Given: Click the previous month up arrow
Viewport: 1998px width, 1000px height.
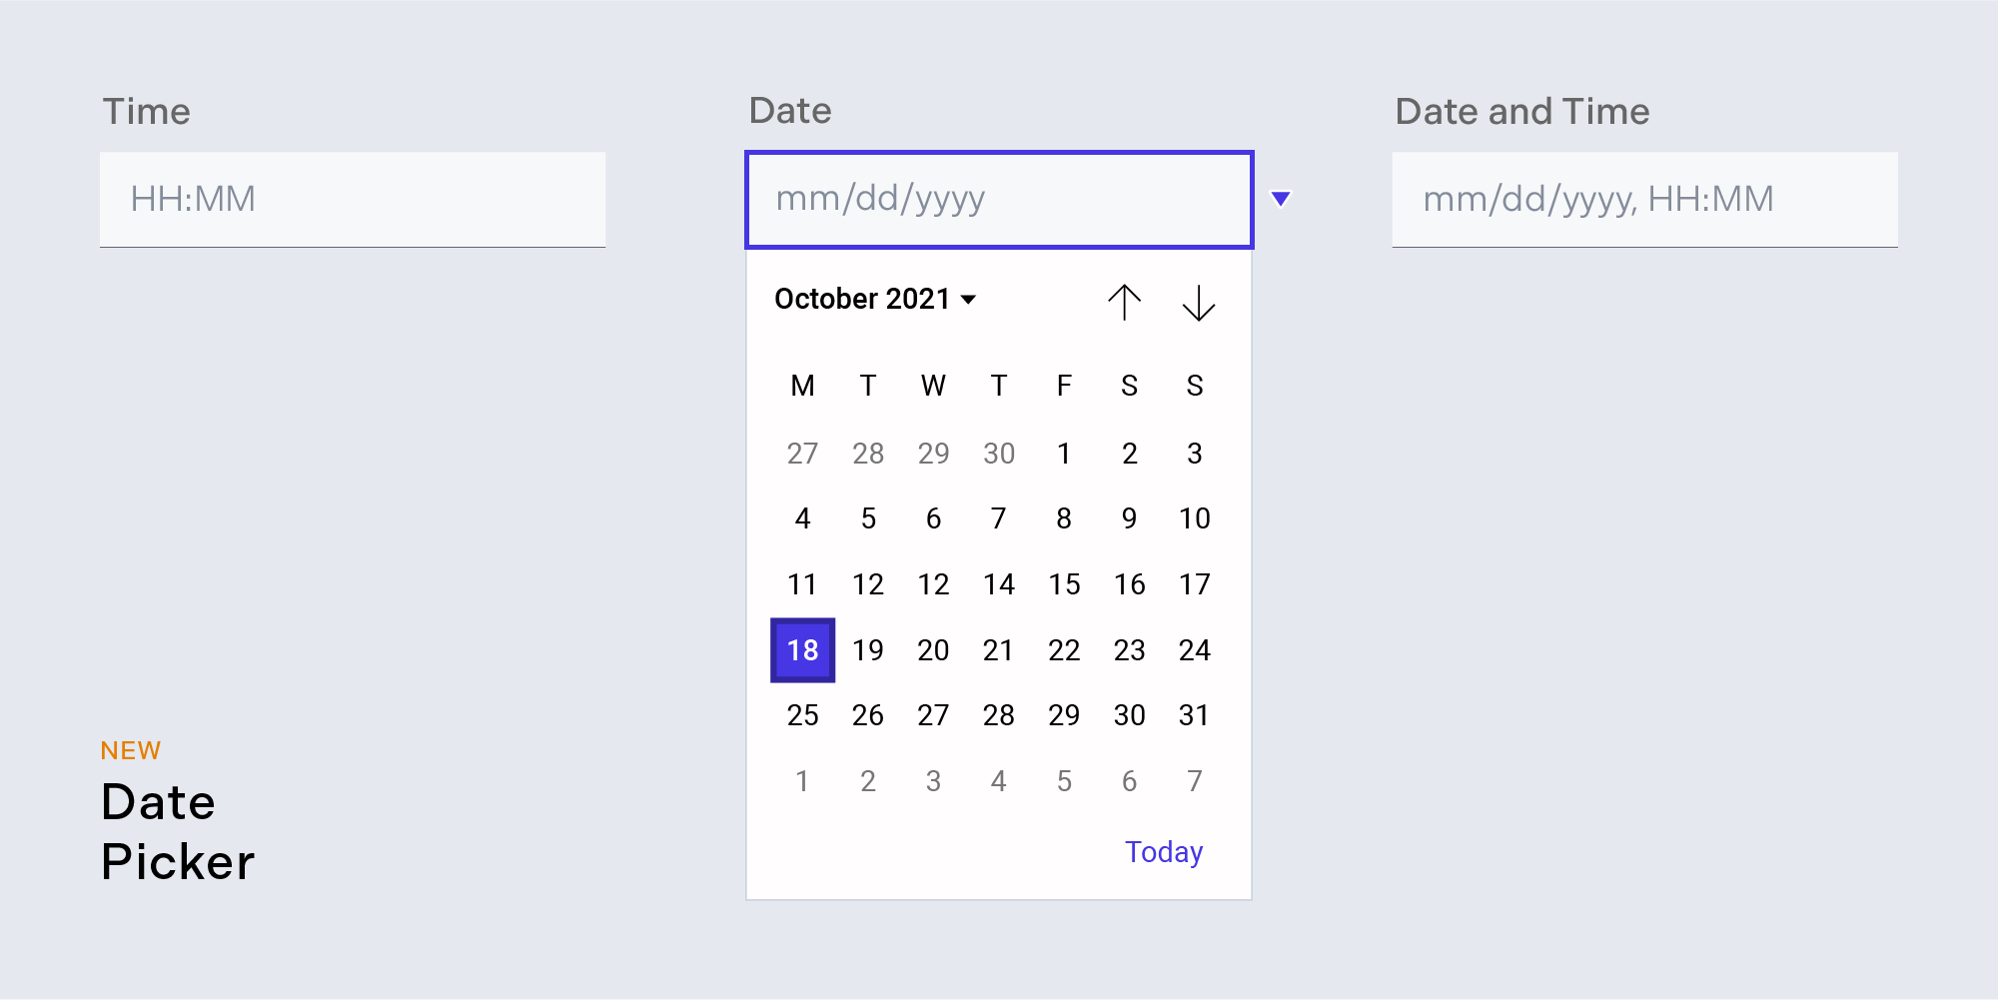Looking at the screenshot, I should (1125, 303).
